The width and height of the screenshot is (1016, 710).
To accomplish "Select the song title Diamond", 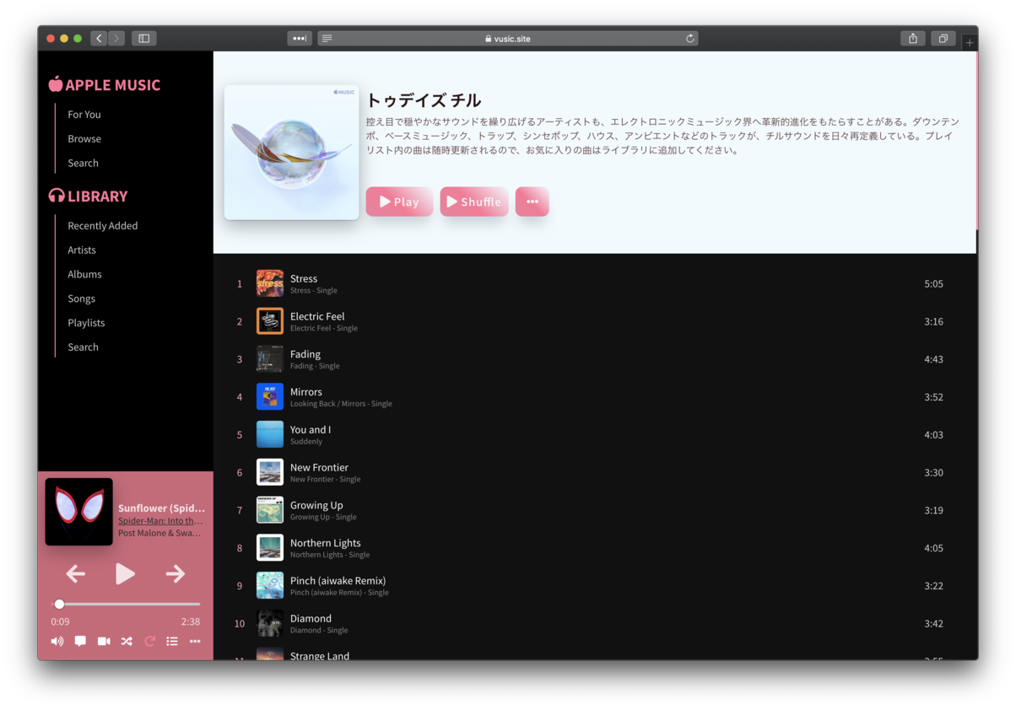I will click(311, 619).
